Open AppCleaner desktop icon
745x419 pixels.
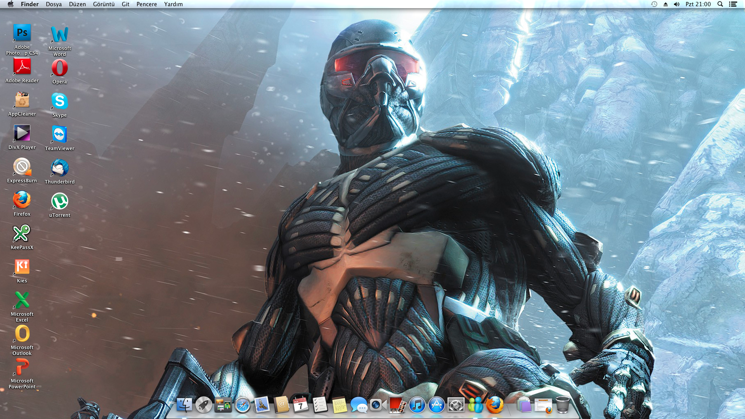coord(22,100)
